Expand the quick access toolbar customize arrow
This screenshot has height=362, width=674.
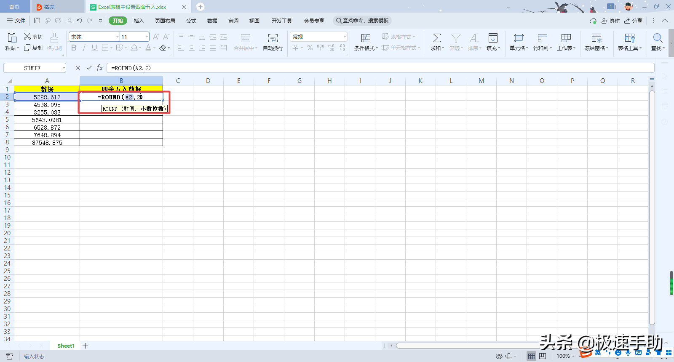coord(100,21)
